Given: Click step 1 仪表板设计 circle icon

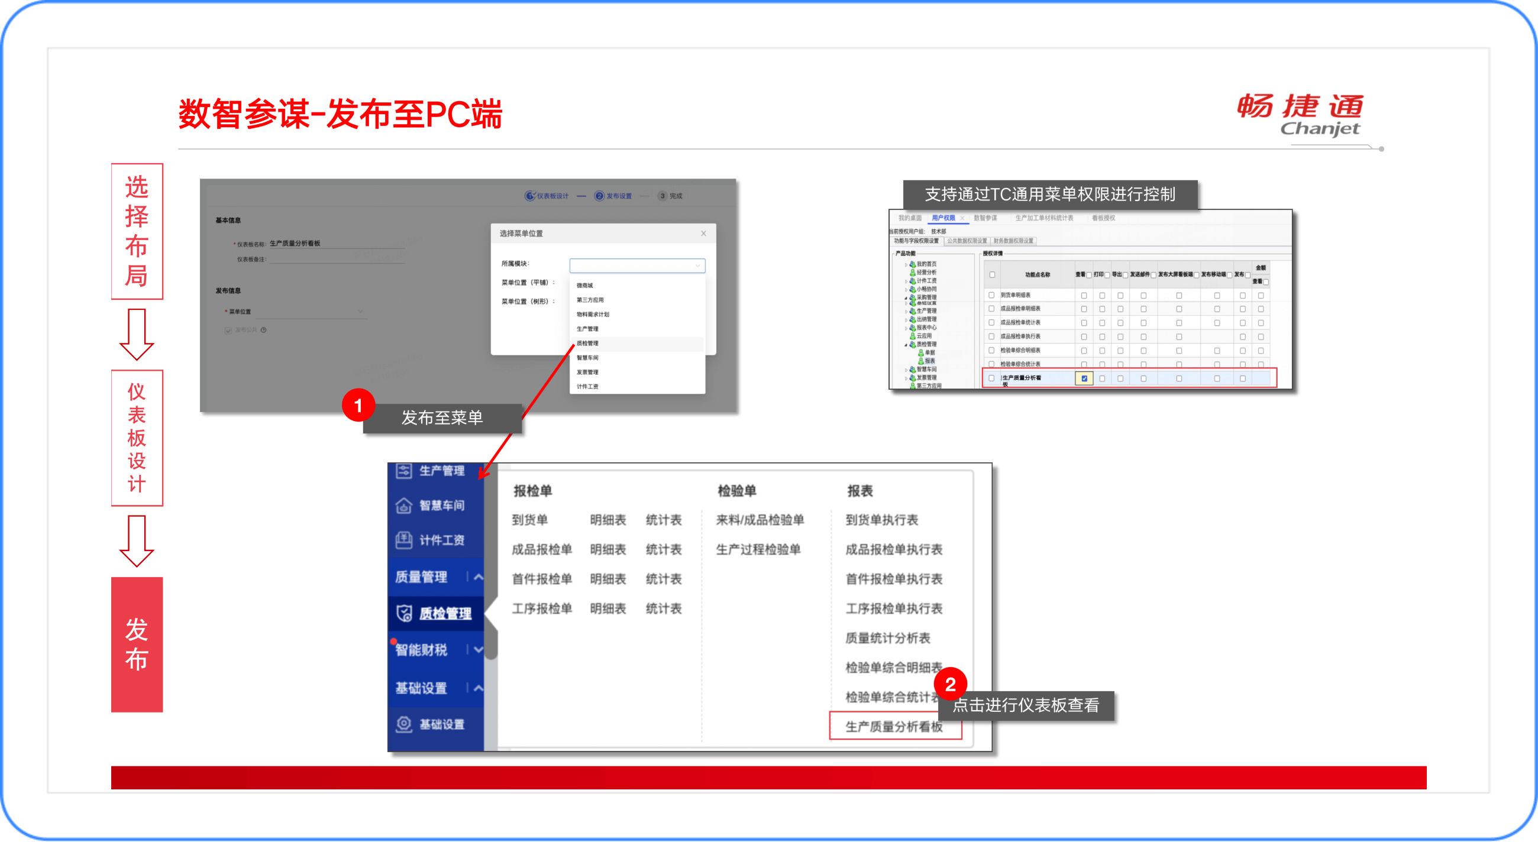Looking at the screenshot, I should pos(529,196).
